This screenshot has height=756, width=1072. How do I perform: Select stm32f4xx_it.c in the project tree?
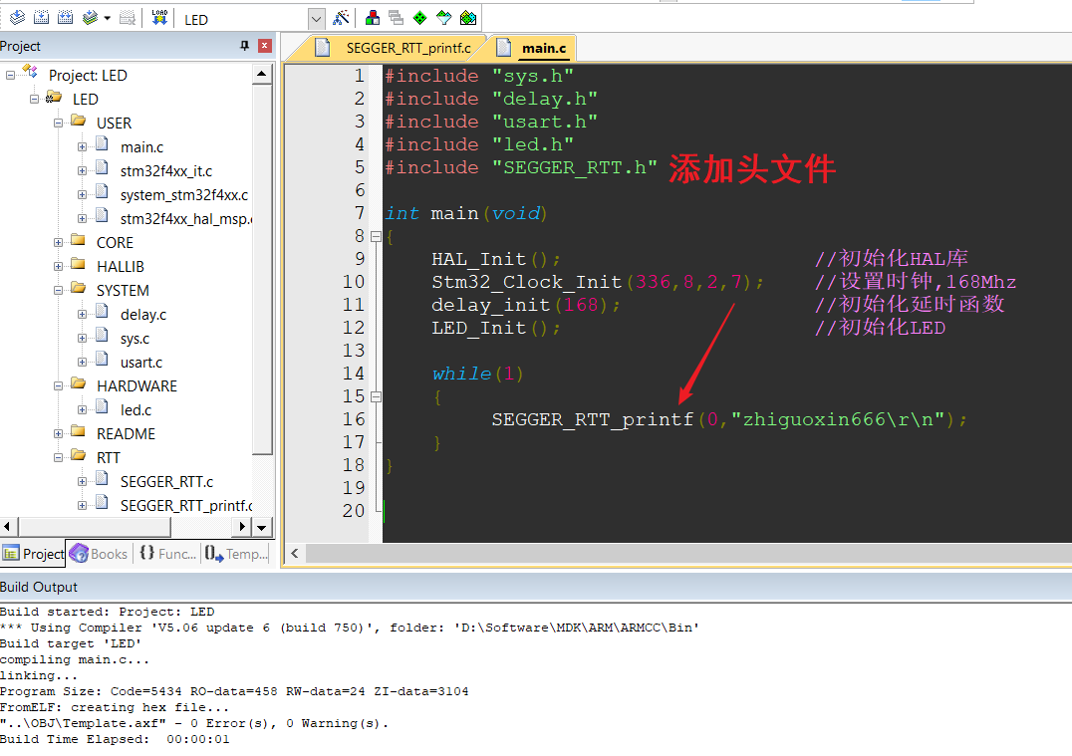pyautogui.click(x=166, y=171)
